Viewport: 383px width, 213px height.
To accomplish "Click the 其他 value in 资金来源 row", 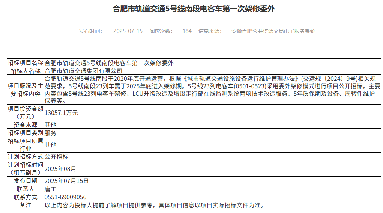I will point(50,125).
